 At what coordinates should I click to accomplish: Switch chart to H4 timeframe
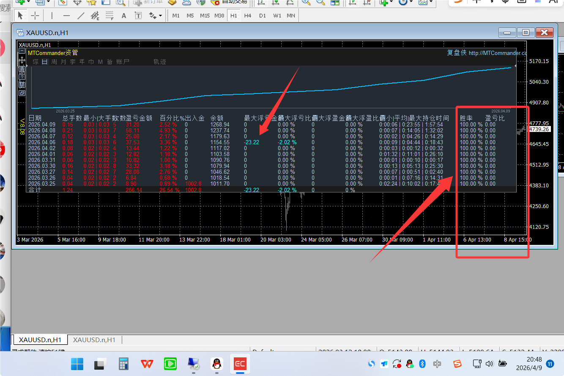[x=248, y=16]
